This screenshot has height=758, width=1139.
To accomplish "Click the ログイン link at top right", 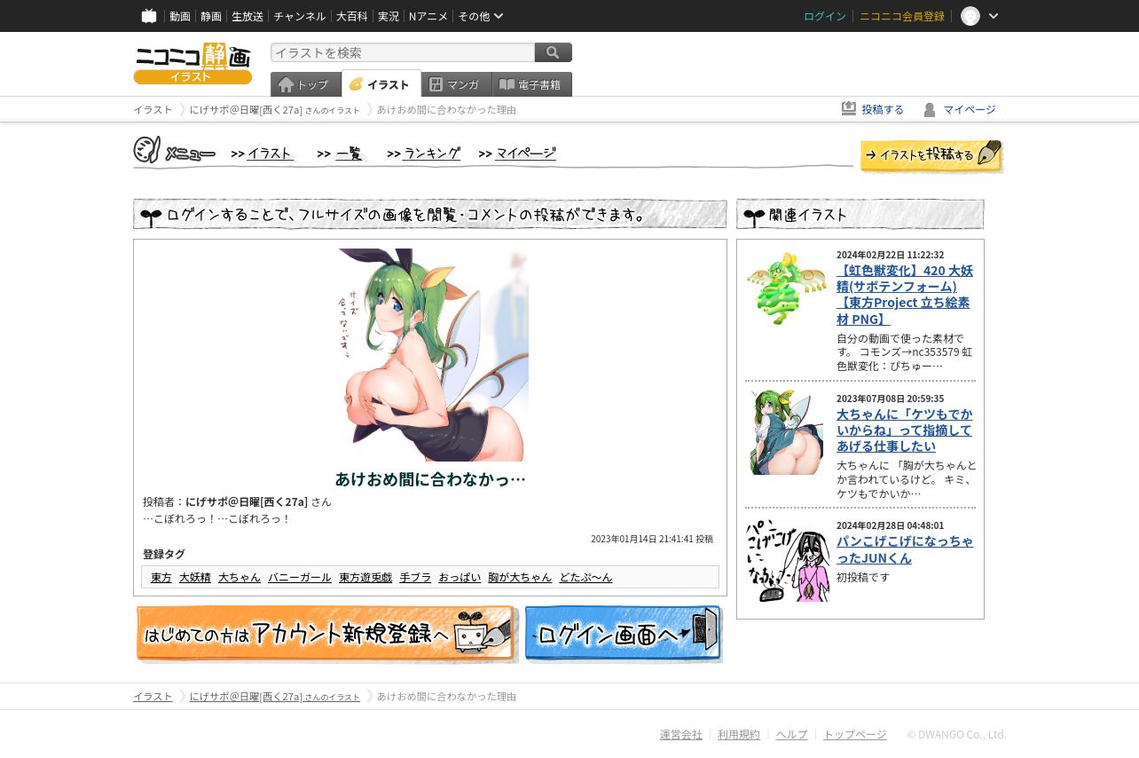I will pos(825,16).
